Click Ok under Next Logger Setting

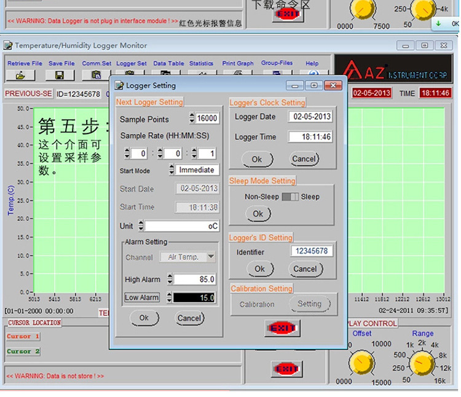tap(144, 318)
